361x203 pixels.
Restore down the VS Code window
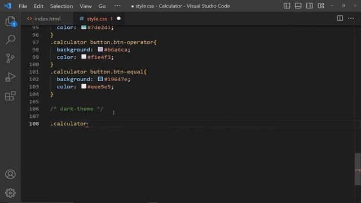[344, 6]
